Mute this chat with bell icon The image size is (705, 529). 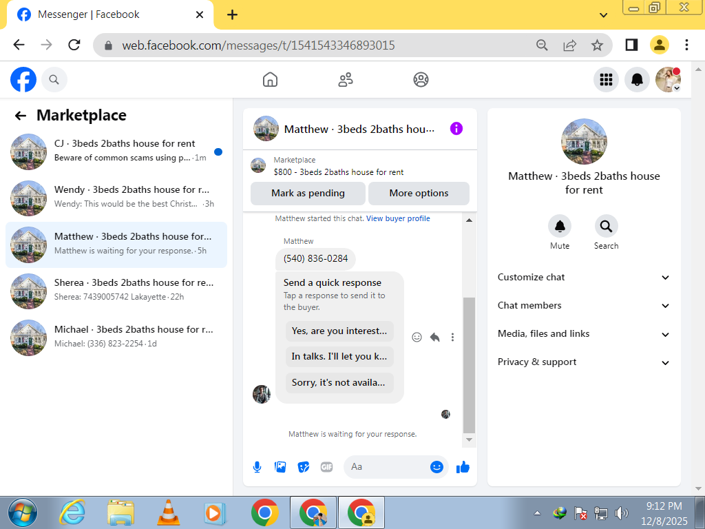coord(560,226)
